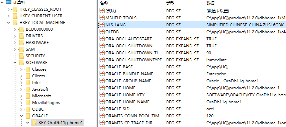Click the HKEY_CLASSES_ROOT folder icon
This screenshot has height=127, width=286.
pyautogui.click(x=15, y=9)
